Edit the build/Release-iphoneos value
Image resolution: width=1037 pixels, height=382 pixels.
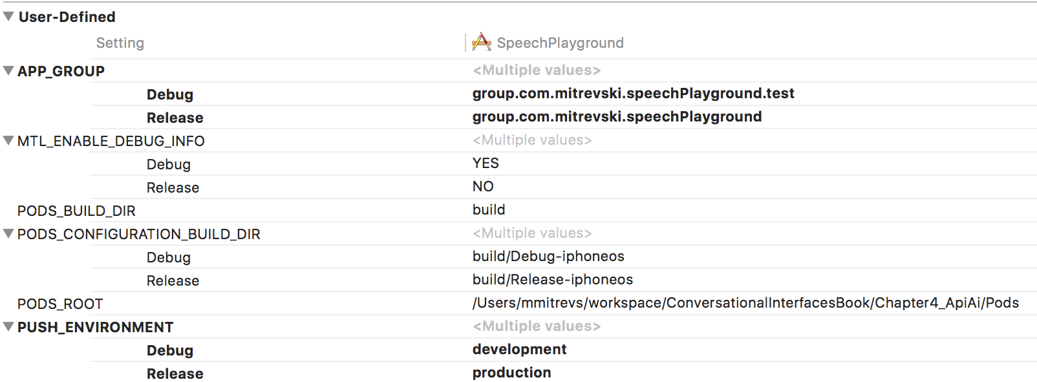click(552, 280)
